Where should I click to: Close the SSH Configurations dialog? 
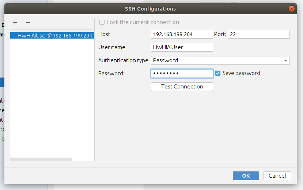point(291,9)
